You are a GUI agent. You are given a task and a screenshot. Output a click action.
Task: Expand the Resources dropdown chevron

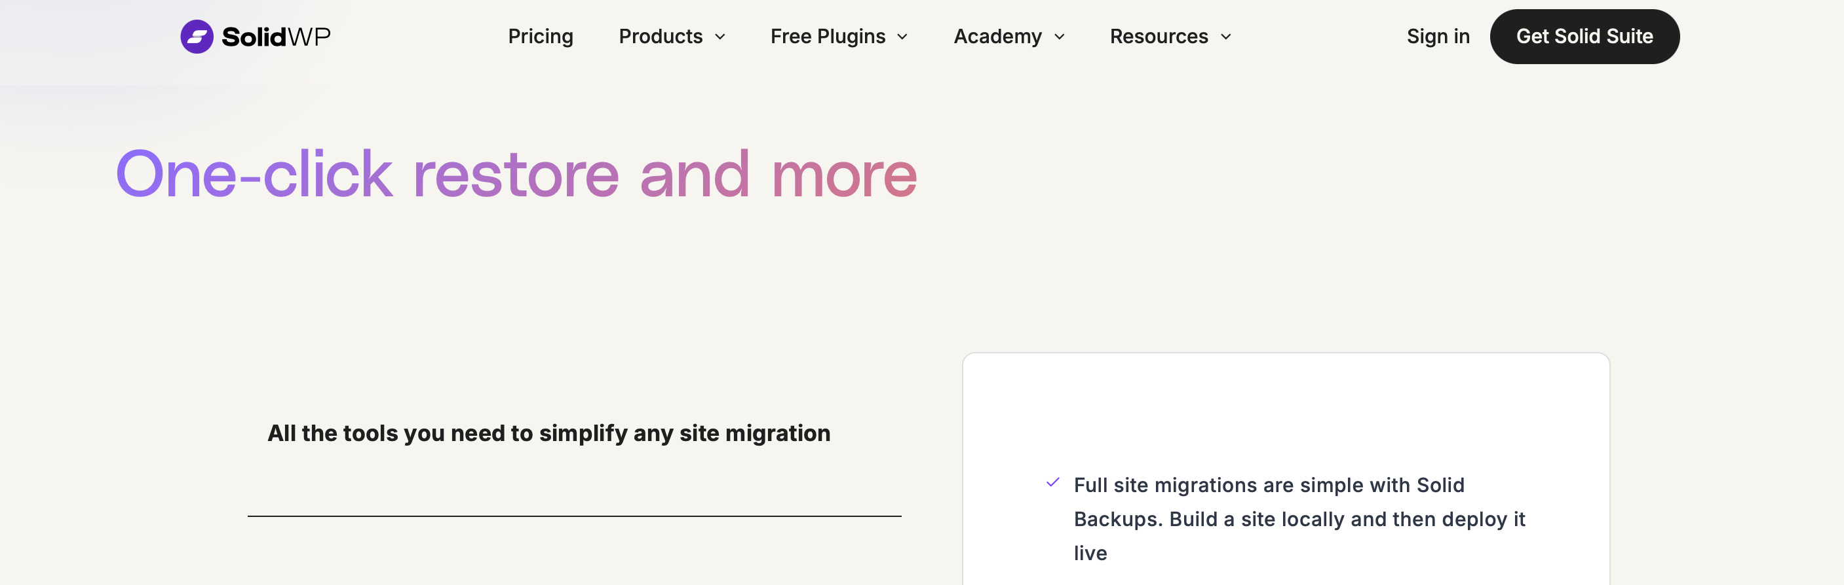pos(1225,37)
